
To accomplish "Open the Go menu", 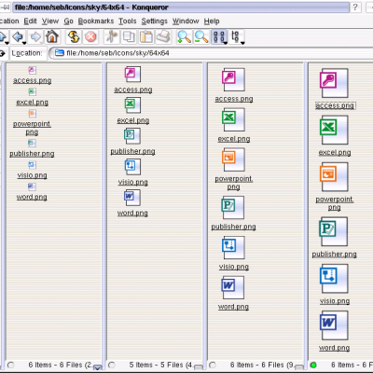I will click(x=68, y=21).
